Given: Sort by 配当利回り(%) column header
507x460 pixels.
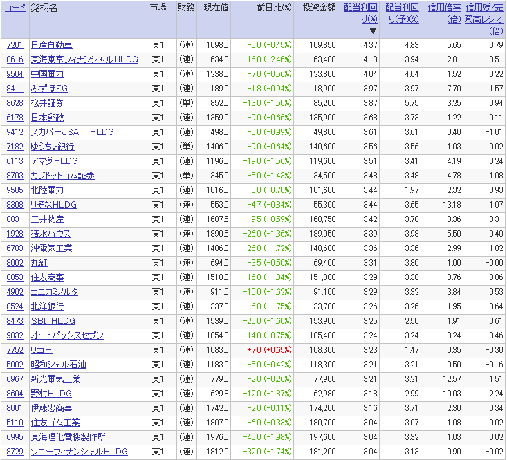Looking at the screenshot, I should click(360, 13).
